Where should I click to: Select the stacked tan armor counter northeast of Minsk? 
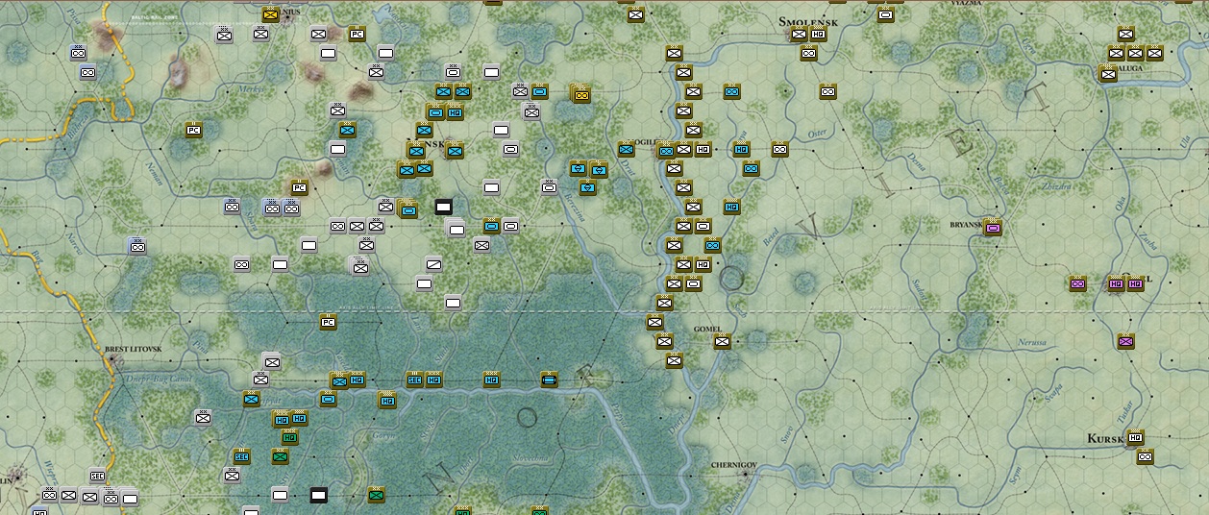[580, 94]
